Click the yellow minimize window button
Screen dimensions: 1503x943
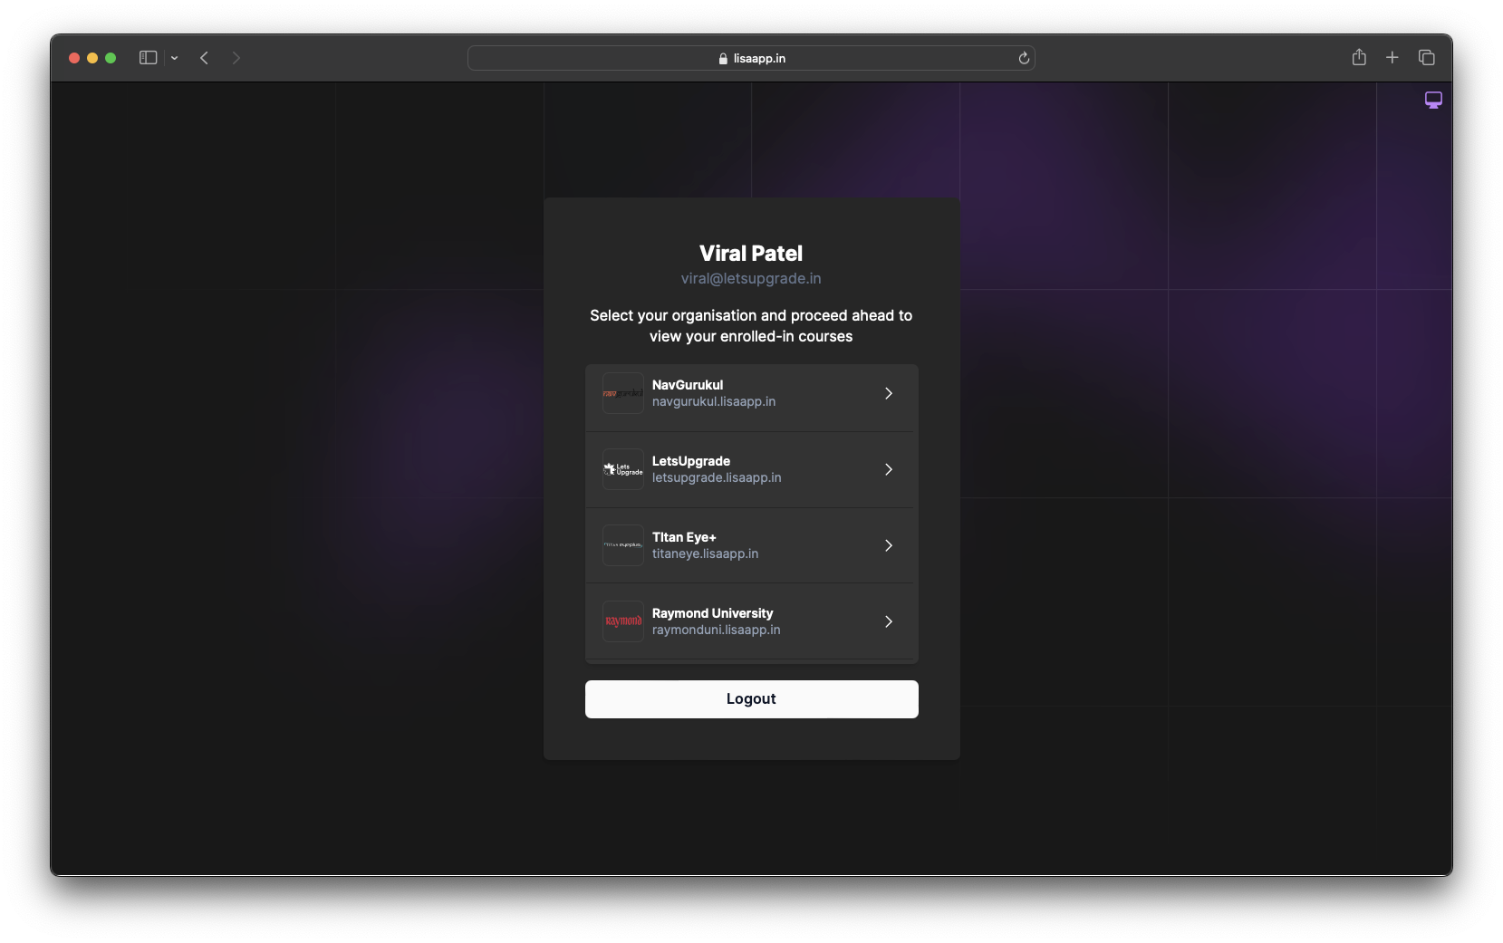click(92, 58)
